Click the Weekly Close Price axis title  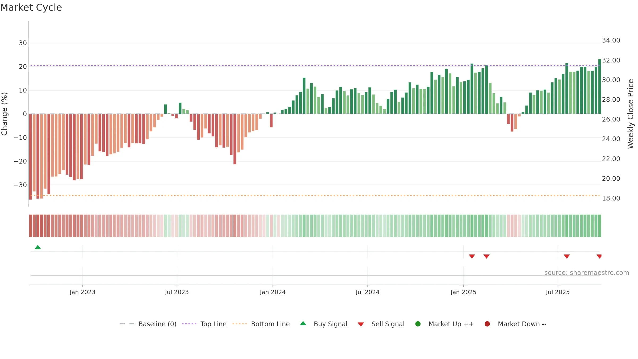tap(631, 114)
